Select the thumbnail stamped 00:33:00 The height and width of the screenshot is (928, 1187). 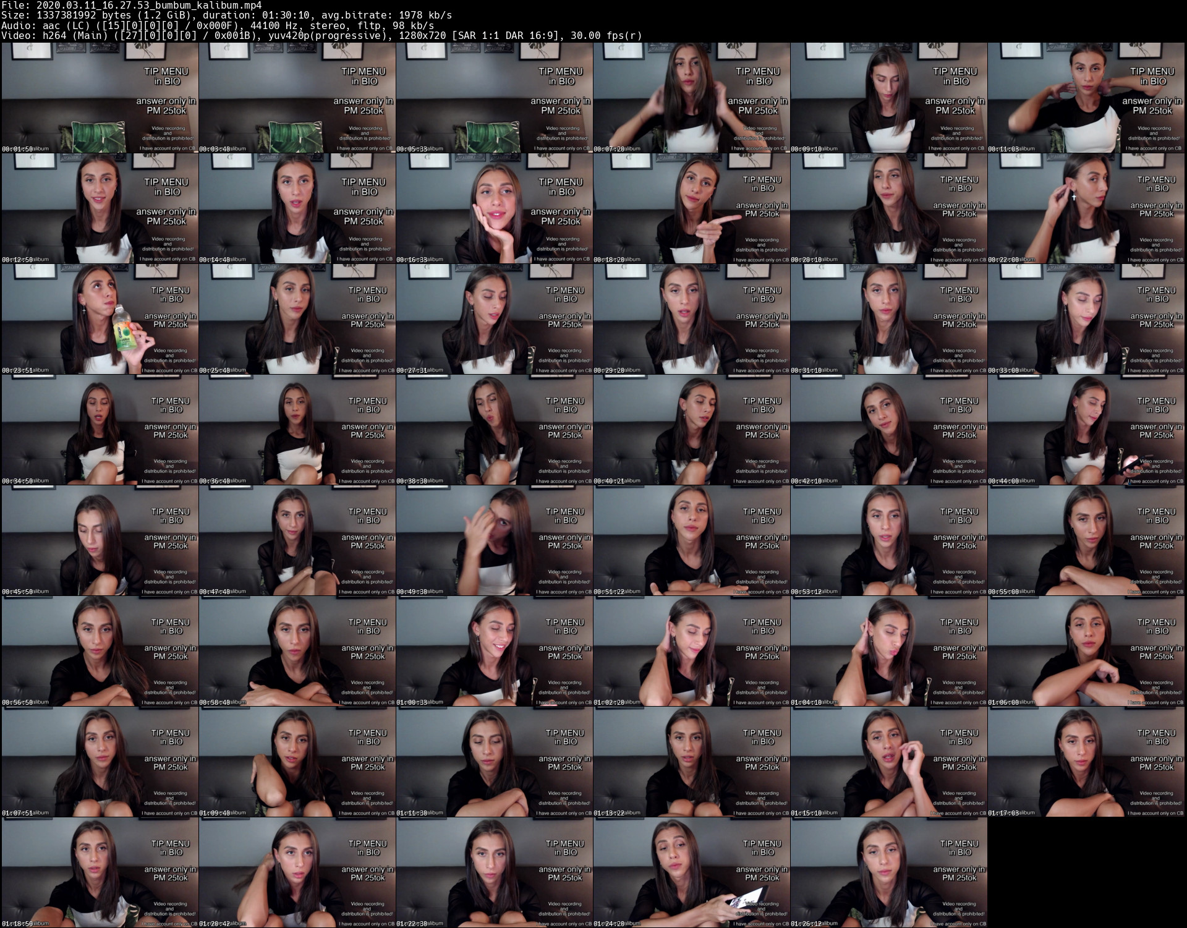coord(1086,319)
